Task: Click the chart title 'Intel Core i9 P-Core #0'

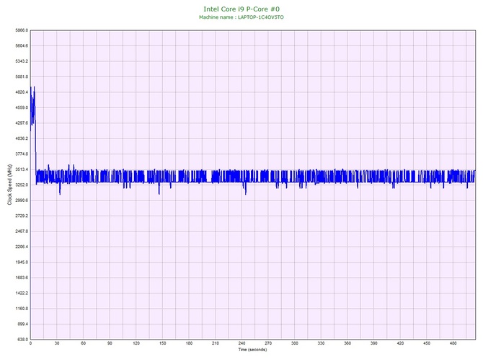Action: click(241, 9)
